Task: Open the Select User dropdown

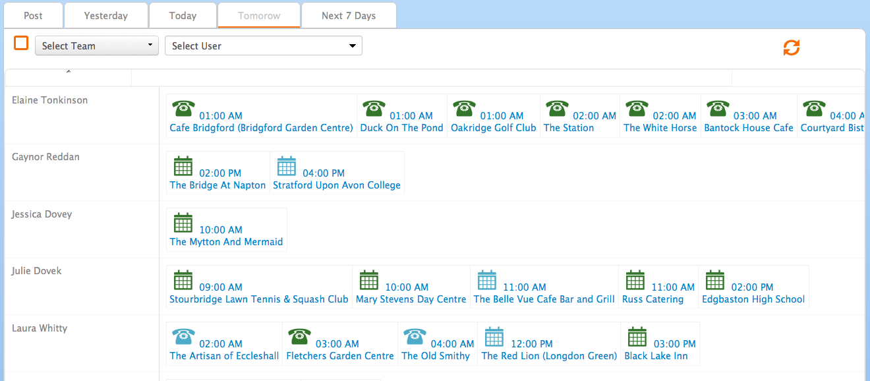Action: click(x=263, y=45)
